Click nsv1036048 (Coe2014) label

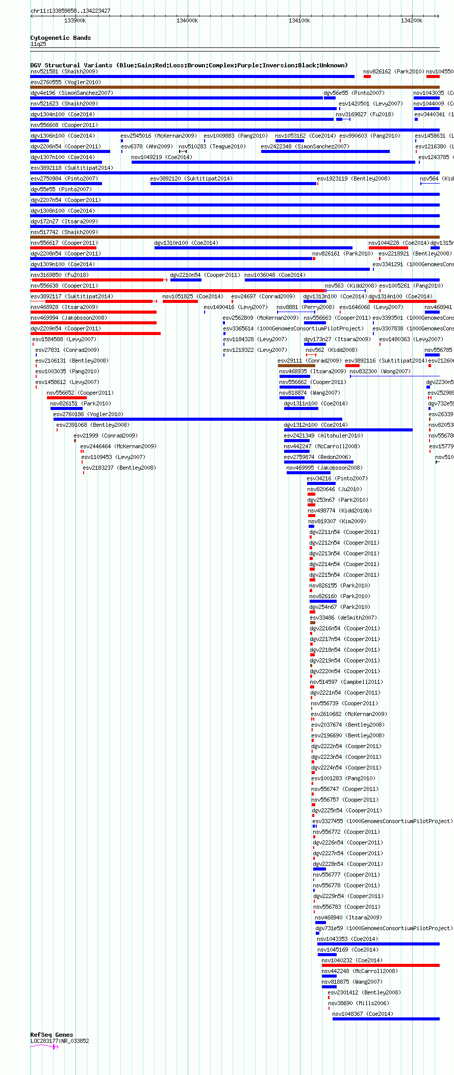click(275, 275)
